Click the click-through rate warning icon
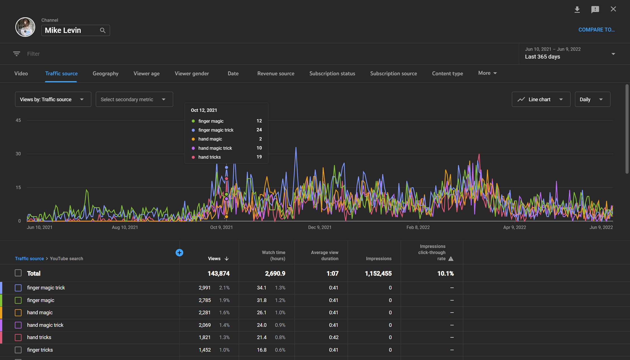 pos(451,259)
